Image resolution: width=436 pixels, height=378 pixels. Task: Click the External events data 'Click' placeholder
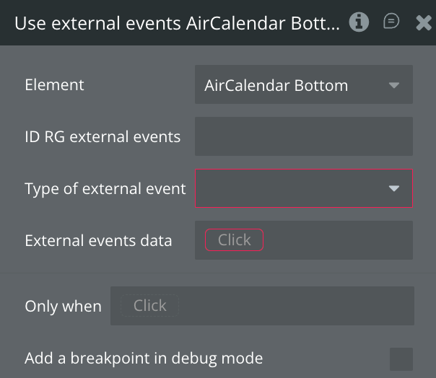coord(235,240)
